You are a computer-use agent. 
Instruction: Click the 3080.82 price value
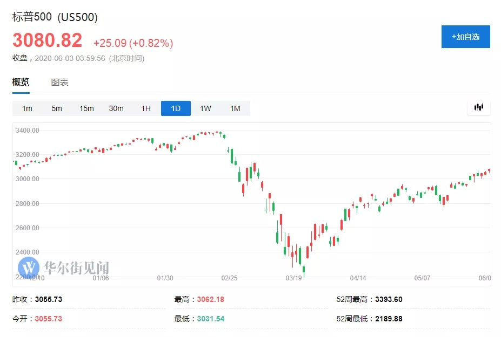tap(47, 40)
